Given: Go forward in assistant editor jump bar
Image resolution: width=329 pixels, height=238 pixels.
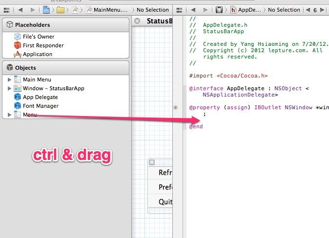Looking at the screenshot, I should pyautogui.click(x=206, y=10).
